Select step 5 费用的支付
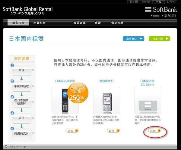The image size is (181, 150). 22,133
